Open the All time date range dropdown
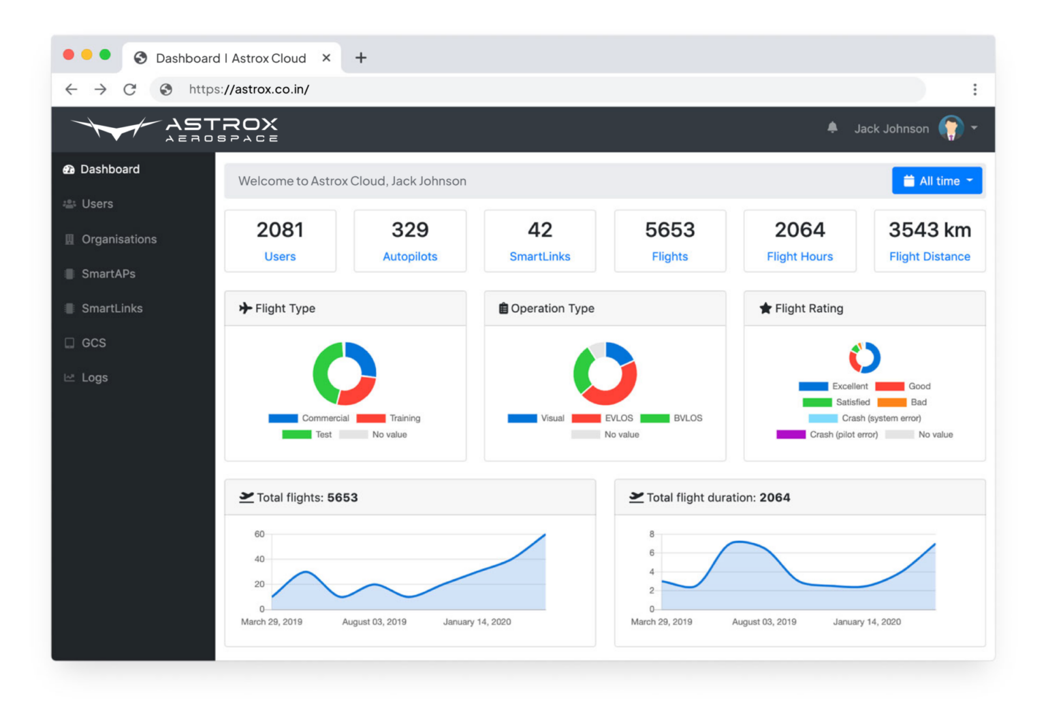Screen dimensions: 1046x728 (x=936, y=181)
